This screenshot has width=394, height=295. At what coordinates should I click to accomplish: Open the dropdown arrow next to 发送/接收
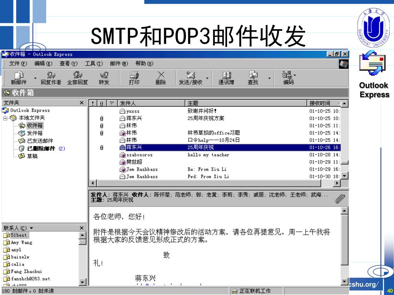click(207, 78)
